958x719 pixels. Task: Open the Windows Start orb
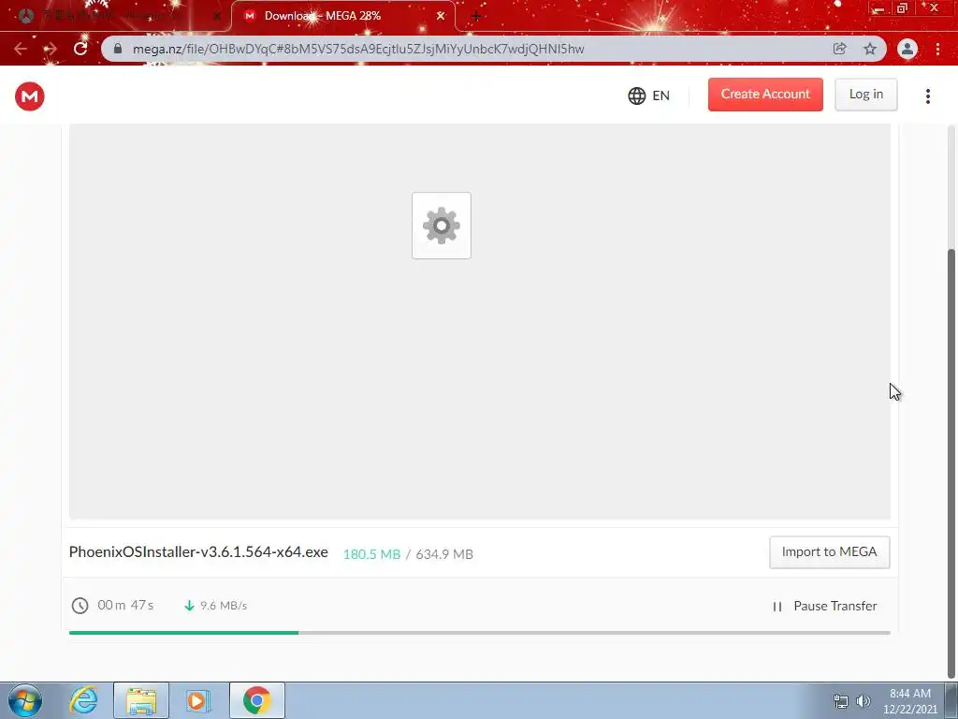[25, 700]
